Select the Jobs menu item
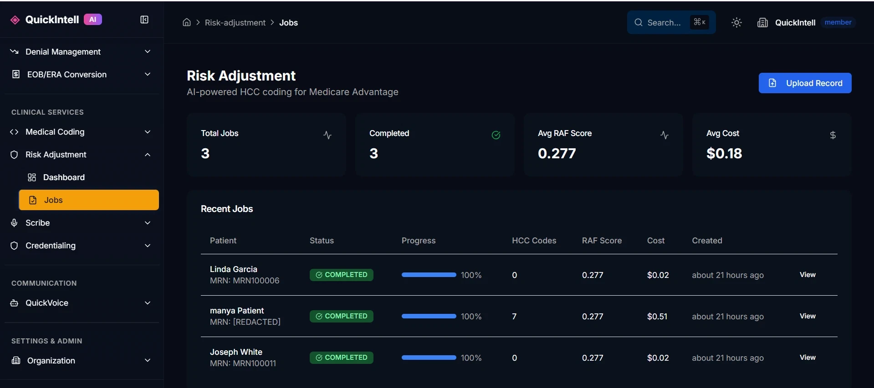 pos(89,200)
